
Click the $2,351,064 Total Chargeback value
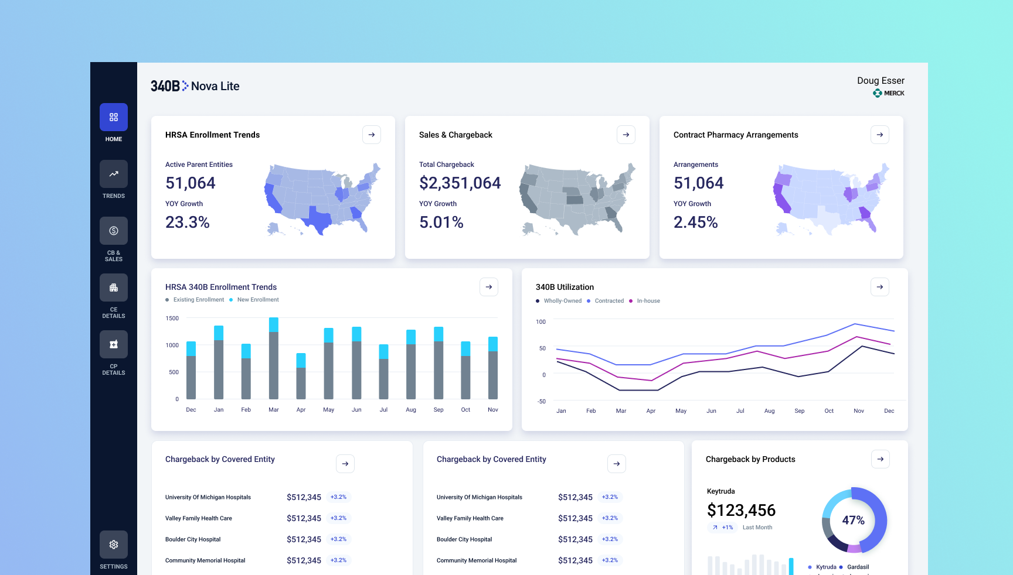[460, 183]
